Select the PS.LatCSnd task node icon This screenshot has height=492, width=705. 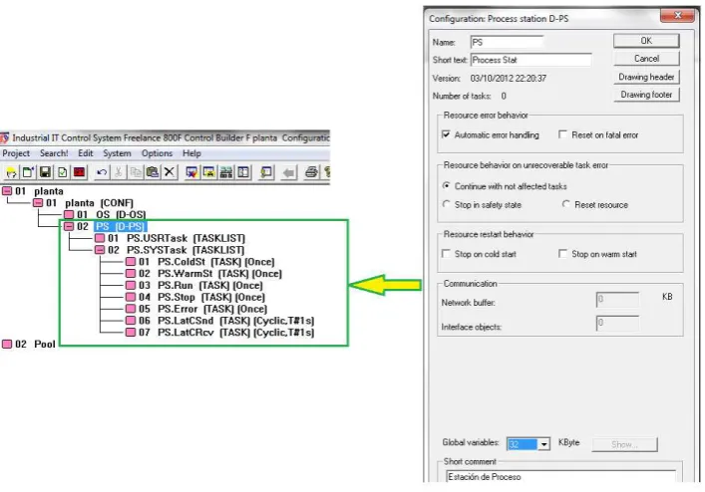point(131,321)
